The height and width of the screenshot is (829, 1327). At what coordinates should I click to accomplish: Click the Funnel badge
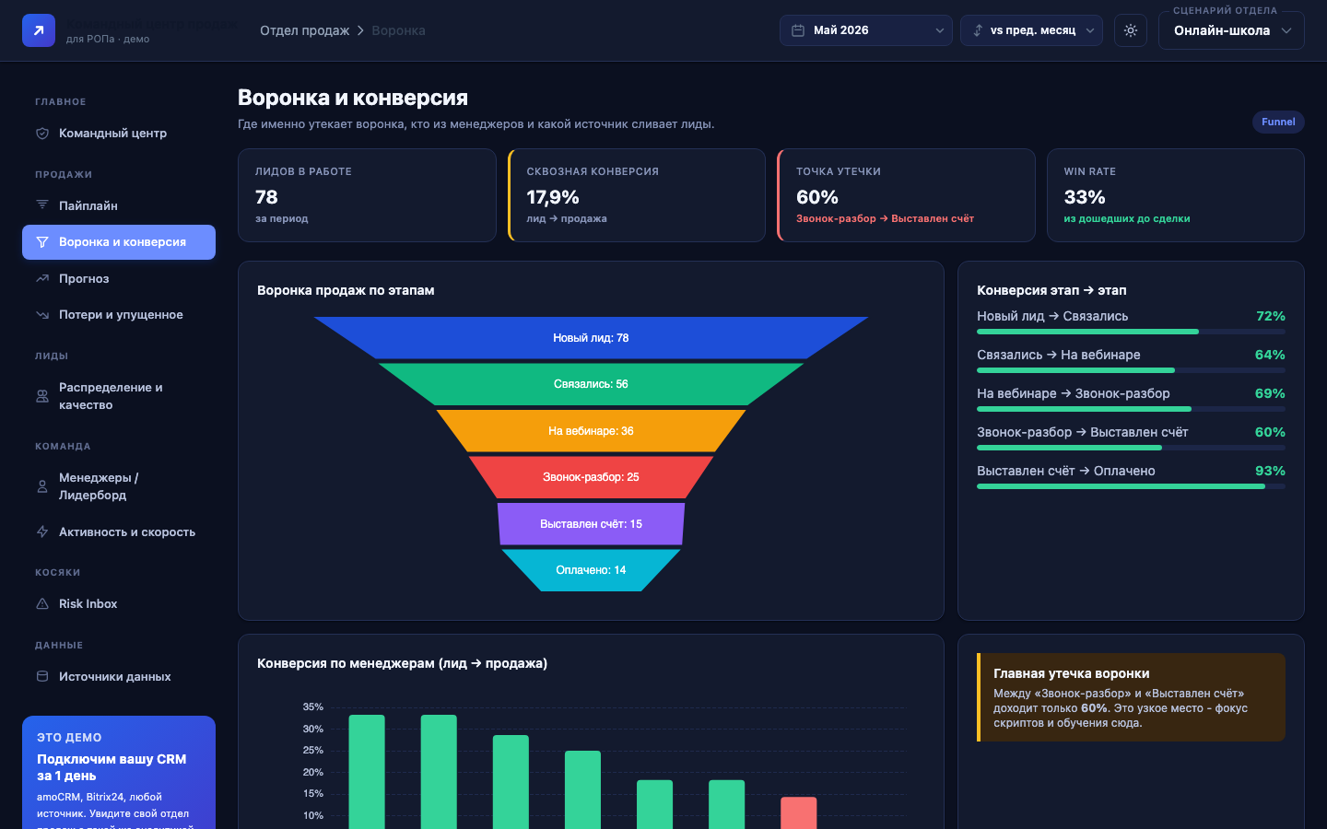[1278, 122]
